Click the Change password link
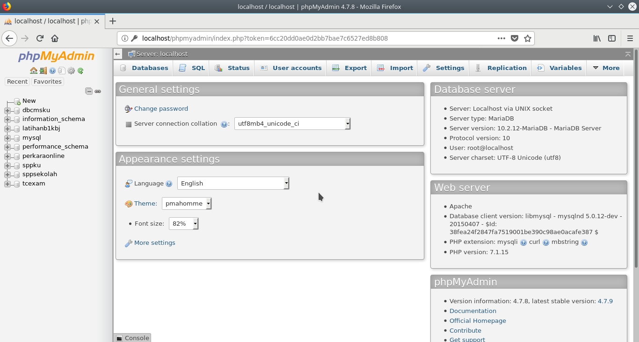This screenshot has height=342, width=639. 161,108
